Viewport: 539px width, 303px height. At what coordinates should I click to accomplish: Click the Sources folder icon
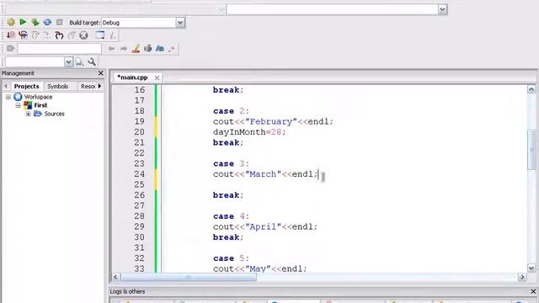pyautogui.click(x=37, y=114)
